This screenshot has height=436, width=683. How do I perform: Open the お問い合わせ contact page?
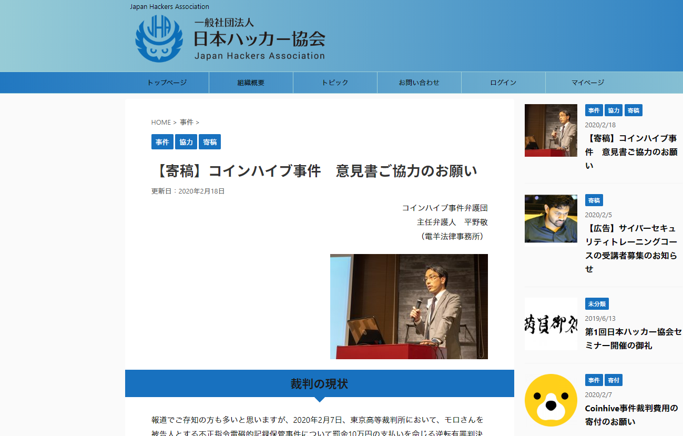419,83
